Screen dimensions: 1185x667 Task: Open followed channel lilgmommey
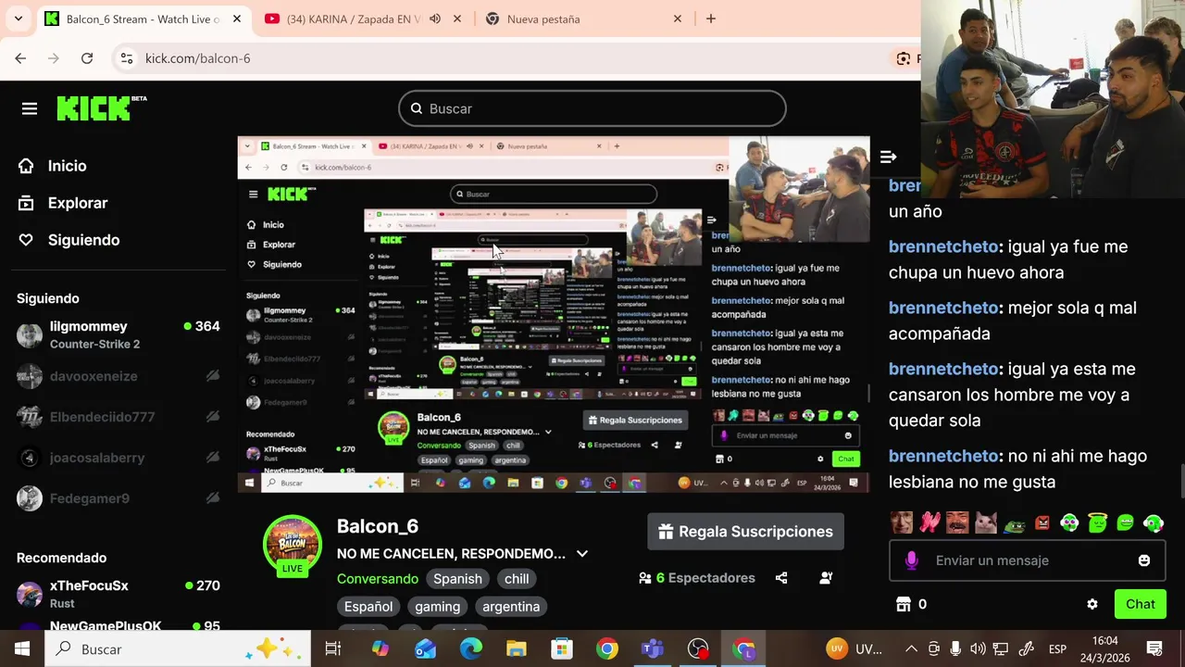pyautogui.click(x=118, y=334)
